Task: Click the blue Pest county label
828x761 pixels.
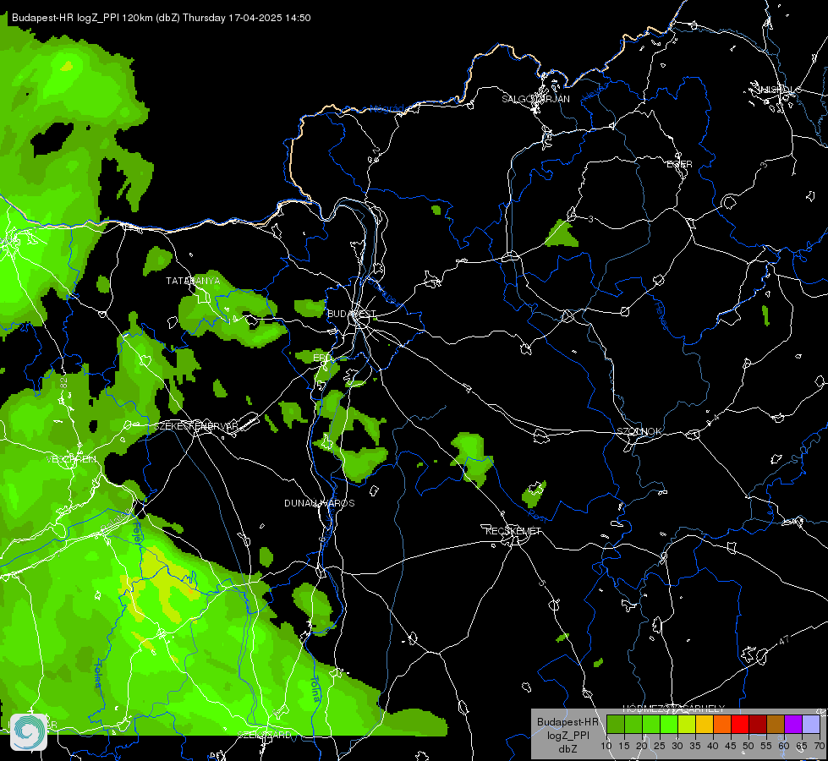Action: tap(538, 515)
